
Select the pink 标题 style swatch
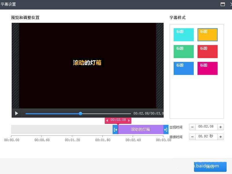pyautogui.click(x=208, y=68)
